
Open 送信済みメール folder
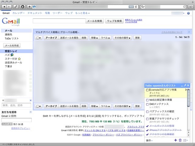click(x=13, y=63)
